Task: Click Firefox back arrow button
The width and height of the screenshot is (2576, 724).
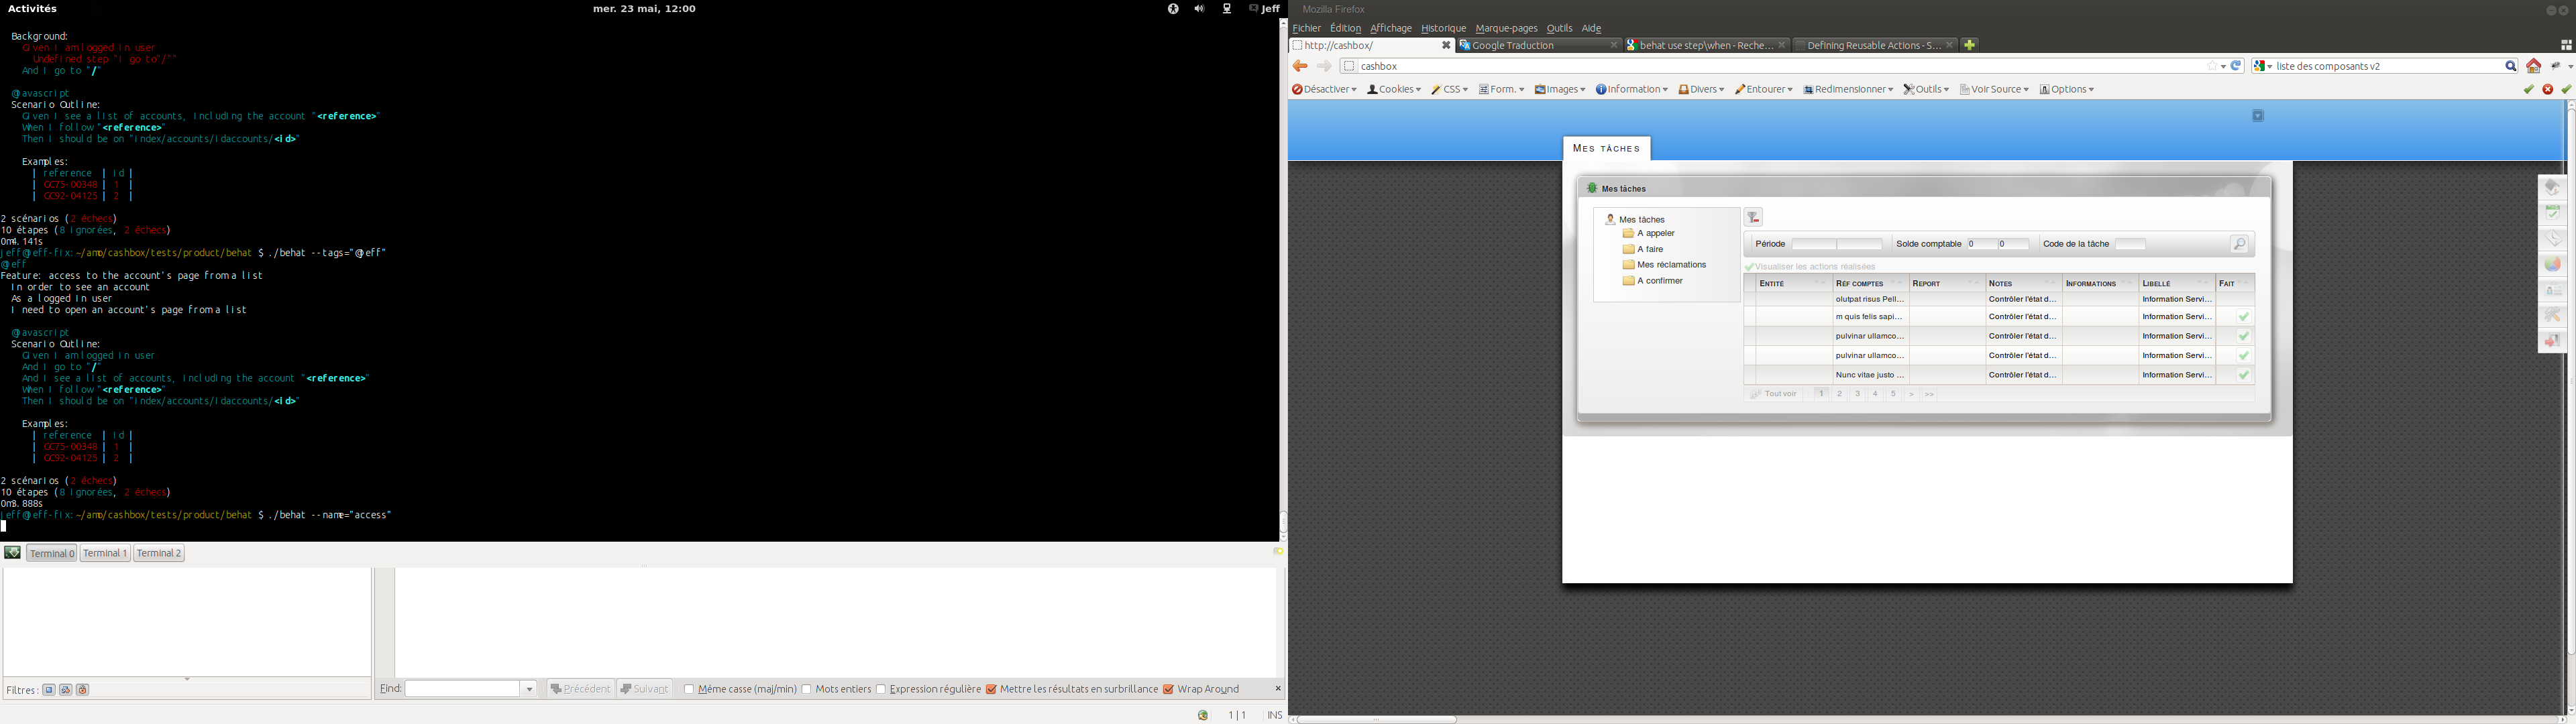Action: pos(1300,67)
